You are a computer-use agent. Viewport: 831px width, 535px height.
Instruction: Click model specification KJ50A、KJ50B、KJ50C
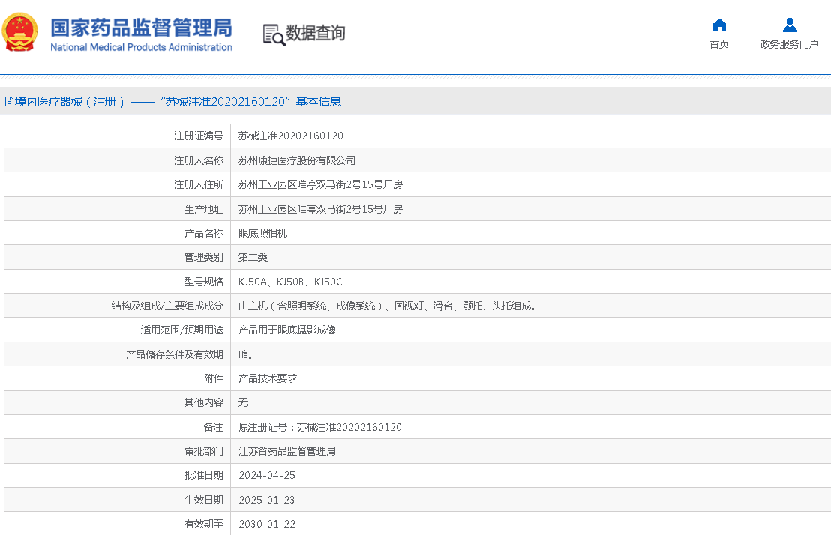pyautogui.click(x=289, y=282)
